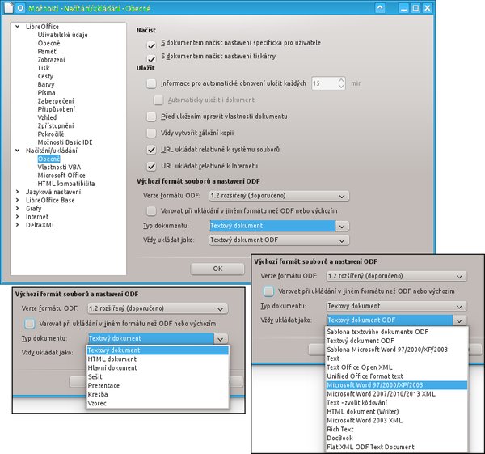
Task: Select 'Uživatelské údaje' in the tree
Action: point(62,35)
